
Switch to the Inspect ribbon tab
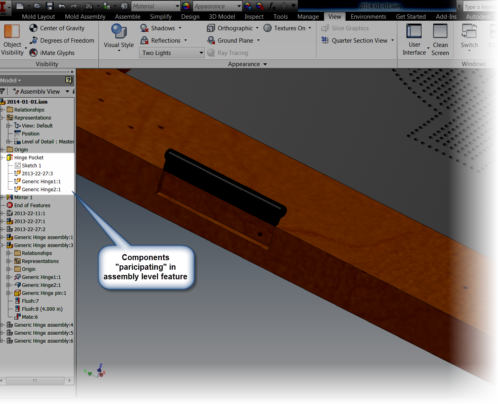click(x=254, y=17)
